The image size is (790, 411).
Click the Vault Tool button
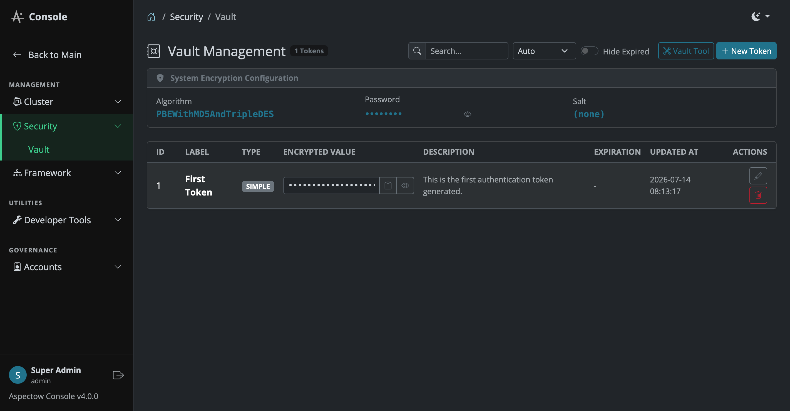(686, 51)
